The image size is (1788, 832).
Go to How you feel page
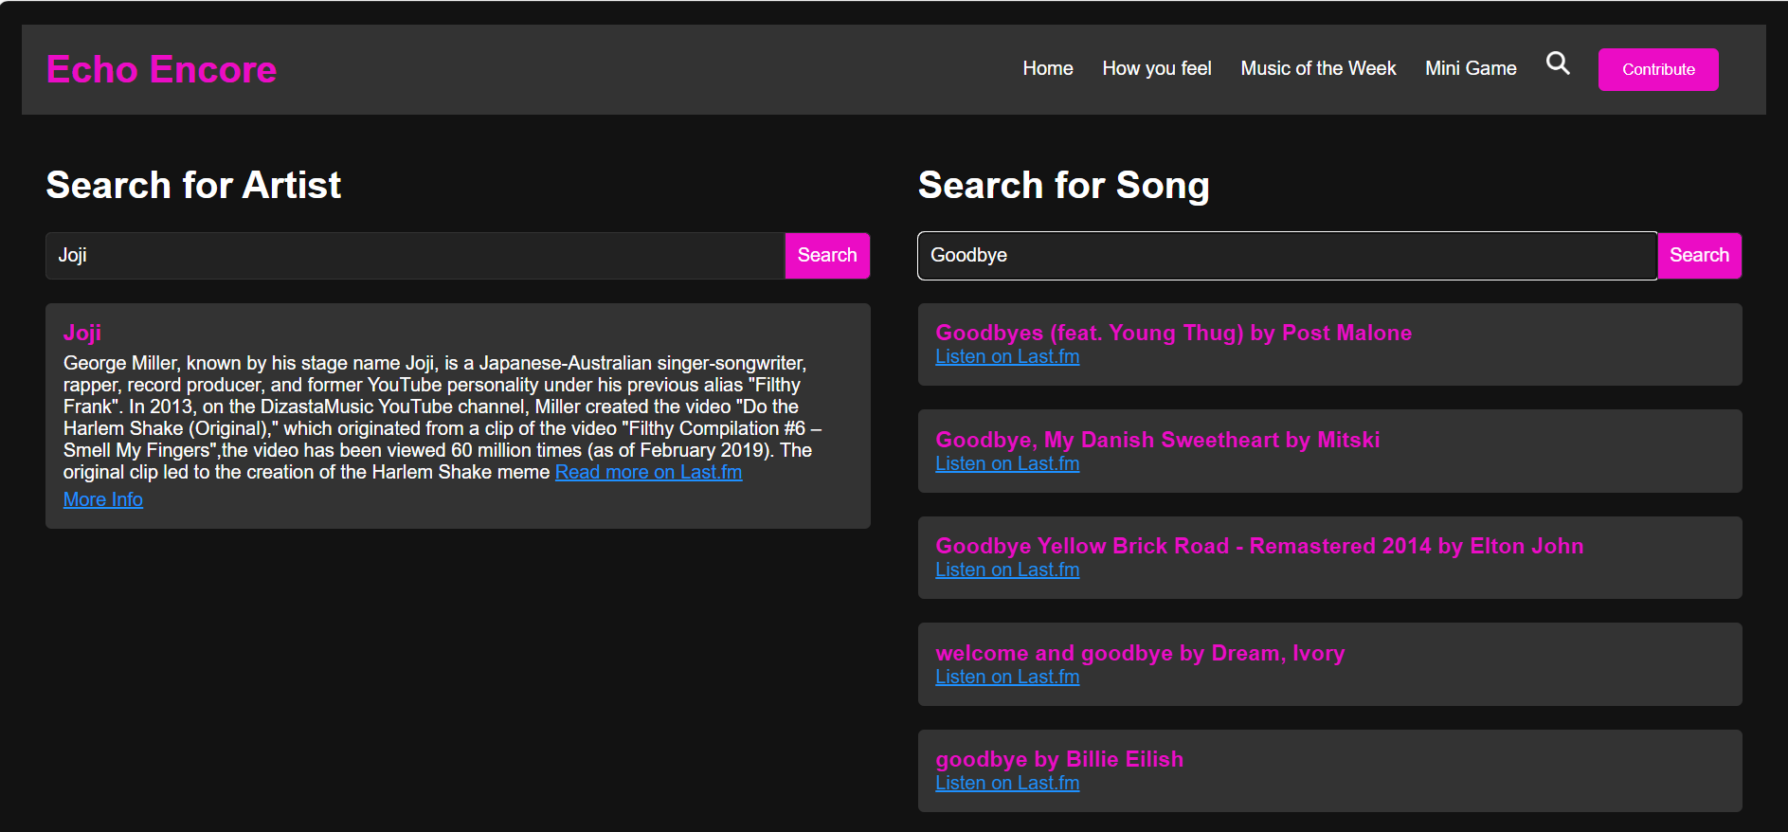(x=1156, y=68)
